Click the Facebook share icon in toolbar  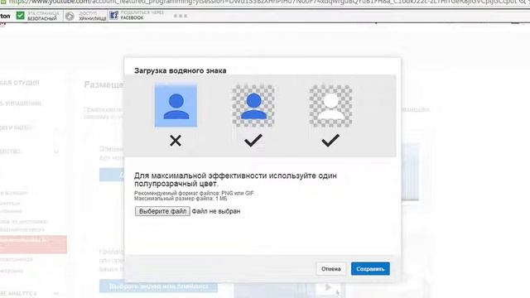click(114, 15)
